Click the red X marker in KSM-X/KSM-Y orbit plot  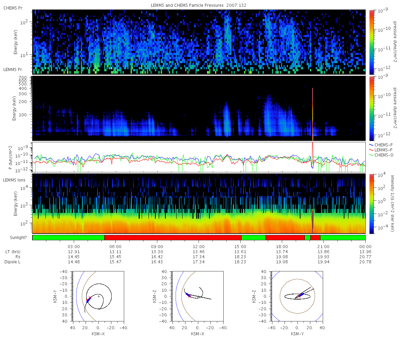pos(90,298)
